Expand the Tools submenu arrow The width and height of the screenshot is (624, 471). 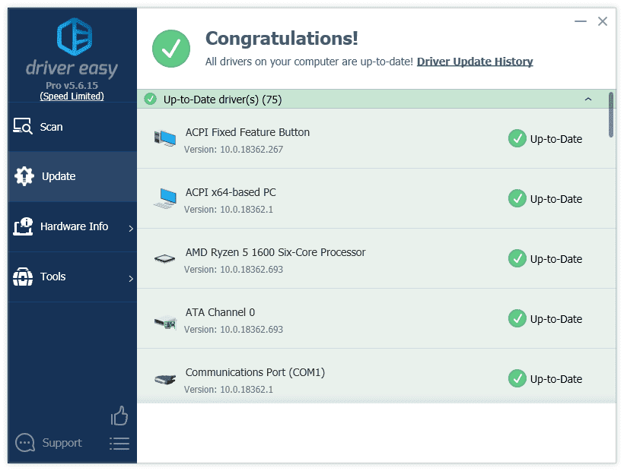point(131,277)
